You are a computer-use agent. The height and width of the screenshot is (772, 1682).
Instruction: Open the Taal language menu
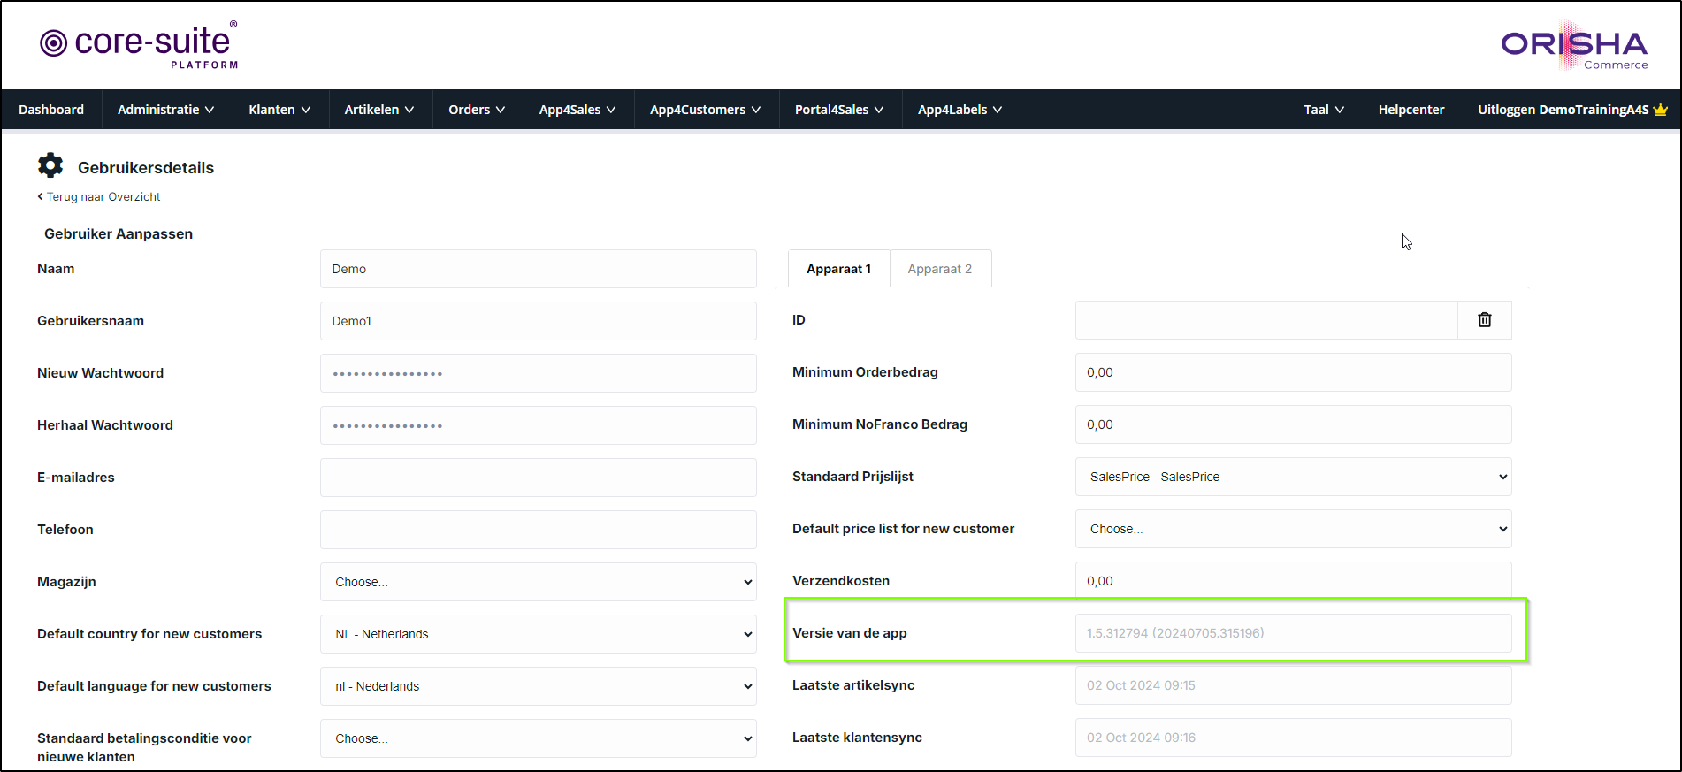[x=1324, y=110]
